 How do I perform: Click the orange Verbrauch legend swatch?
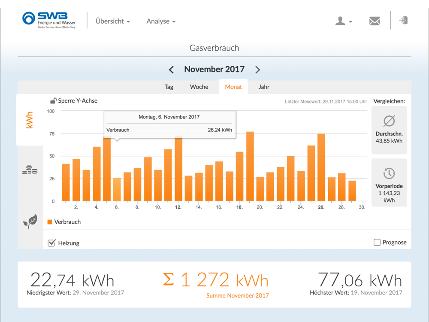point(50,222)
